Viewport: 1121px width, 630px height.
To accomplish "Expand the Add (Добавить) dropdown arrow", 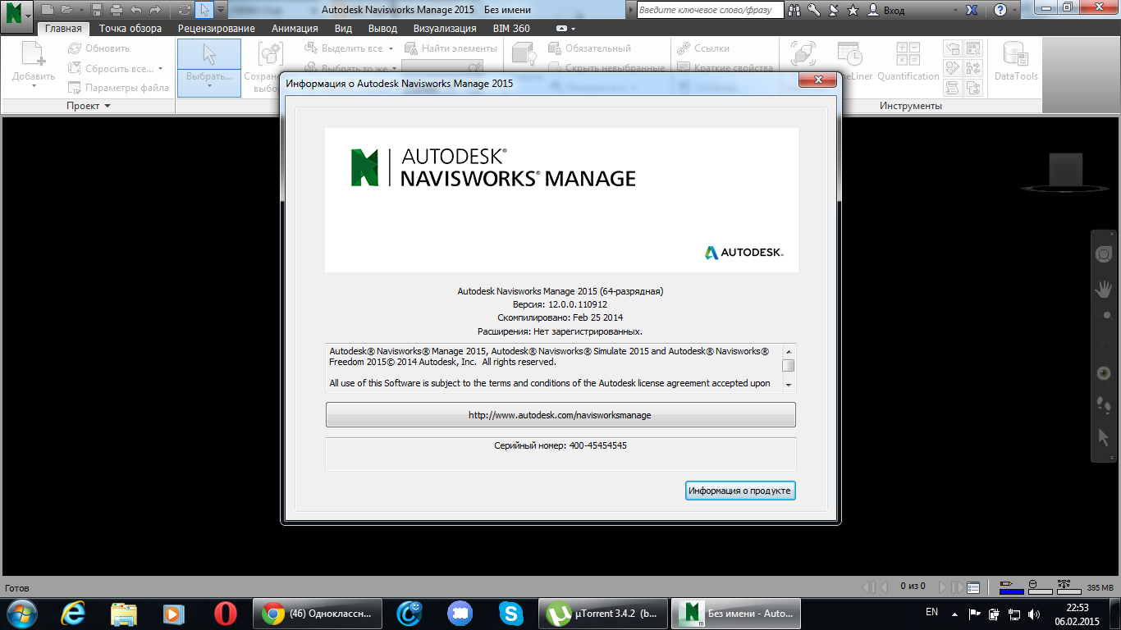I will point(34,86).
